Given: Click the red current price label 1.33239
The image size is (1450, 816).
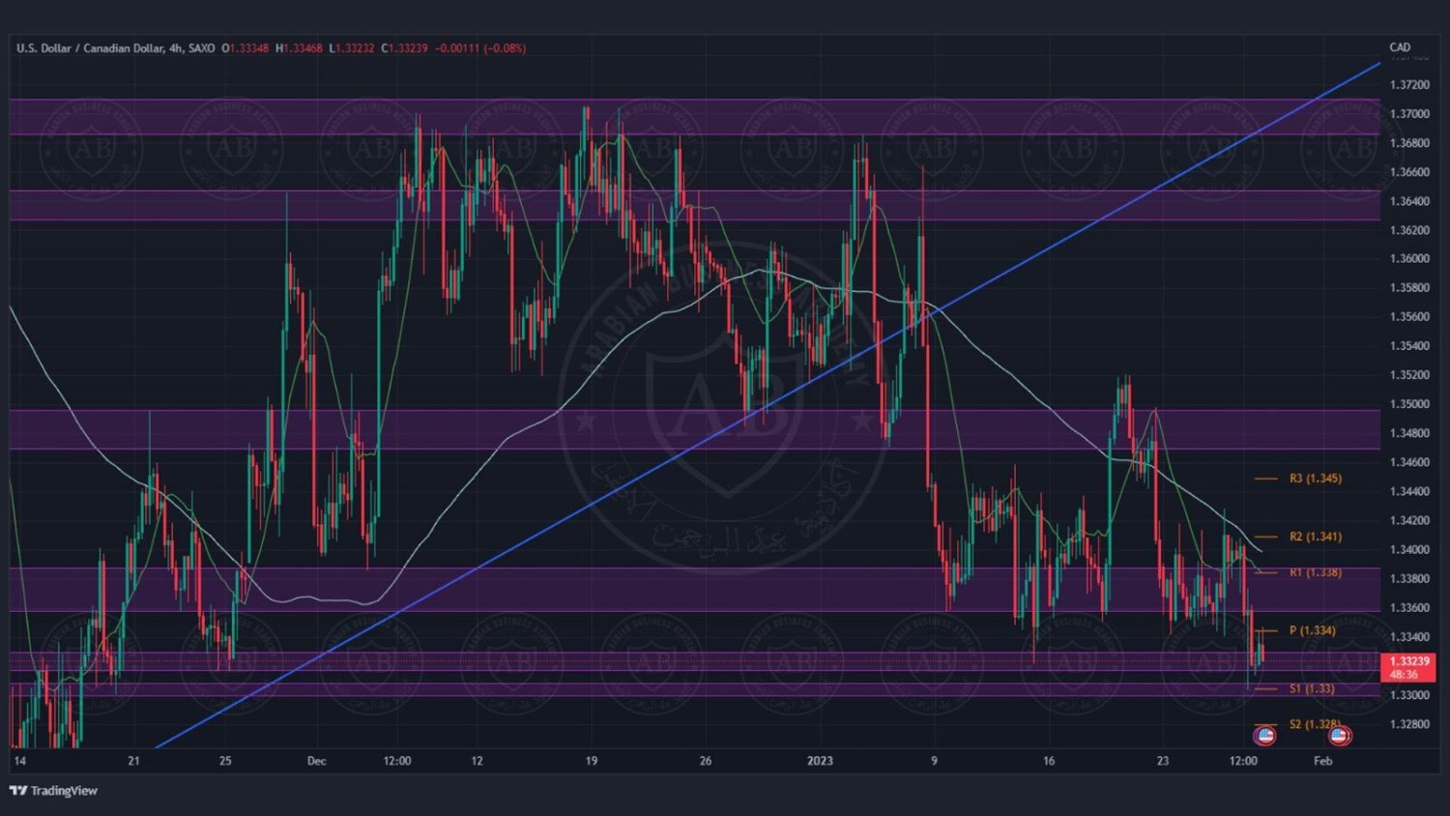Looking at the screenshot, I should coord(1407,662).
